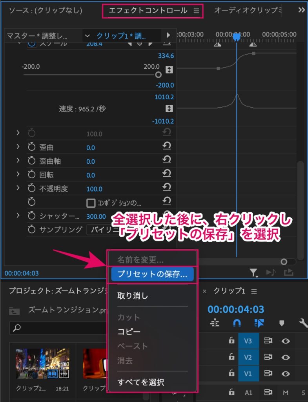This screenshot has width=308, height=402.
Task: Switch to the ソース: (クリップなし) tab
Action: pos(46,10)
